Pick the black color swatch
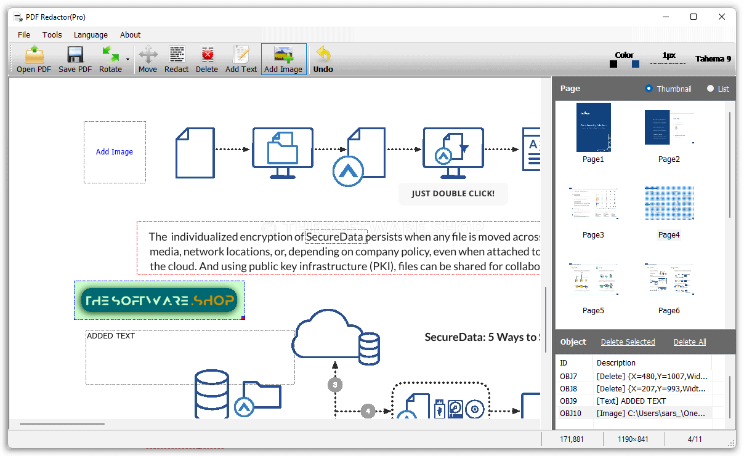744x456 pixels. coord(613,64)
